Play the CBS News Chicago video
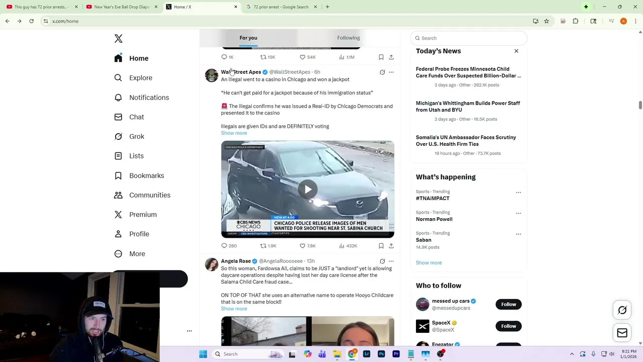 click(307, 190)
